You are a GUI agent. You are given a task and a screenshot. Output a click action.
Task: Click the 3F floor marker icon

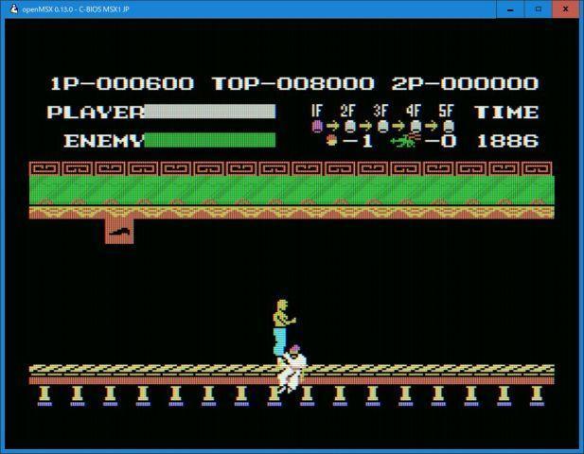pos(382,125)
